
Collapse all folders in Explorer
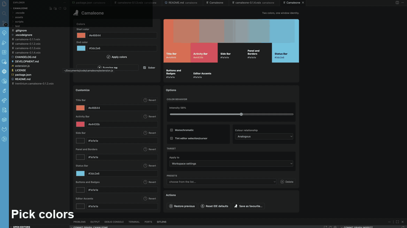[65, 8]
